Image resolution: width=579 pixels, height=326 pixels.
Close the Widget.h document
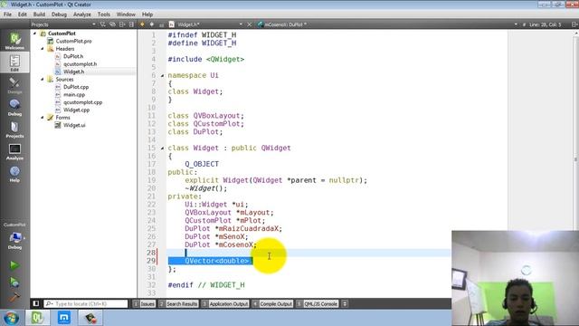pos(250,24)
